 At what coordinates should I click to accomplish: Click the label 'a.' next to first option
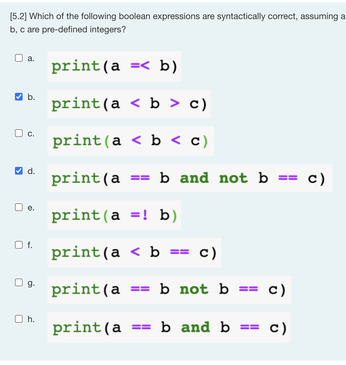coord(31,58)
